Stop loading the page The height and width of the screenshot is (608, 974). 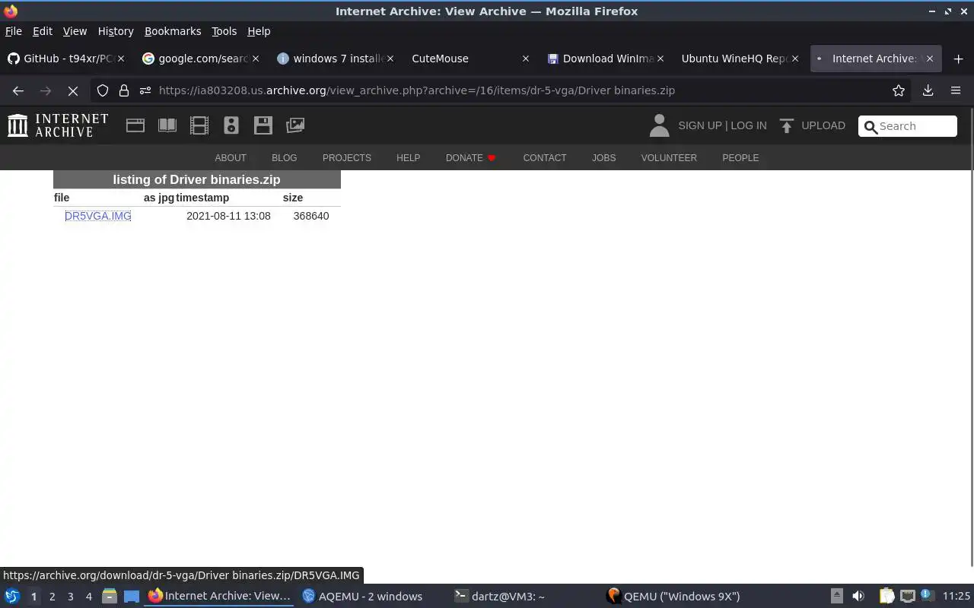tap(73, 90)
